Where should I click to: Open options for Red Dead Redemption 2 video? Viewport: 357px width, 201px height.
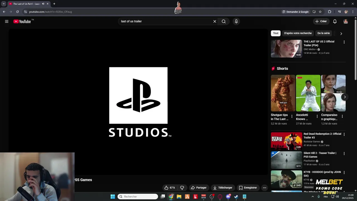point(344,134)
